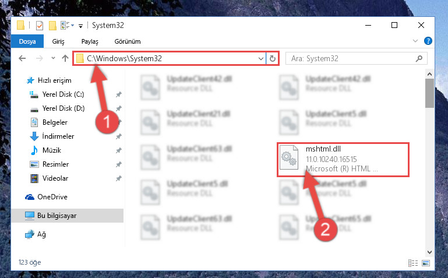
Task: Switch to details view icon in status bar
Action: pos(413,263)
